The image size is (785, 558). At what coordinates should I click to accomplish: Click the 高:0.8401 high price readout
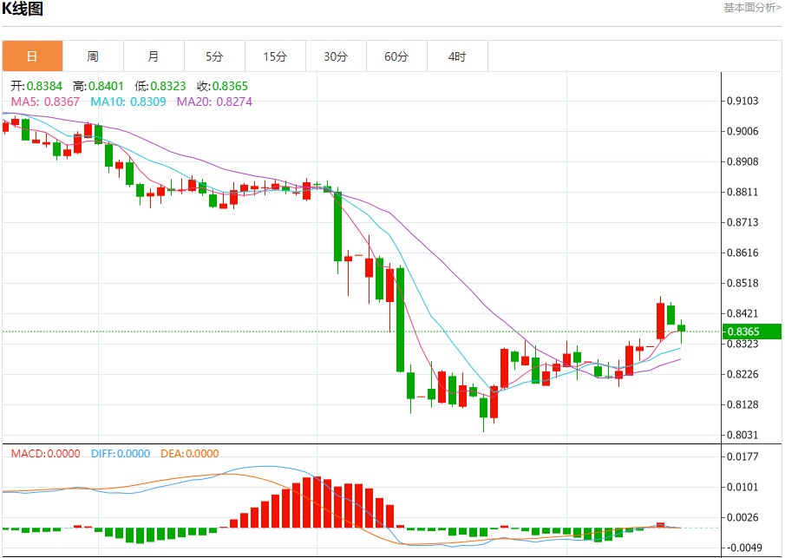pyautogui.click(x=98, y=86)
